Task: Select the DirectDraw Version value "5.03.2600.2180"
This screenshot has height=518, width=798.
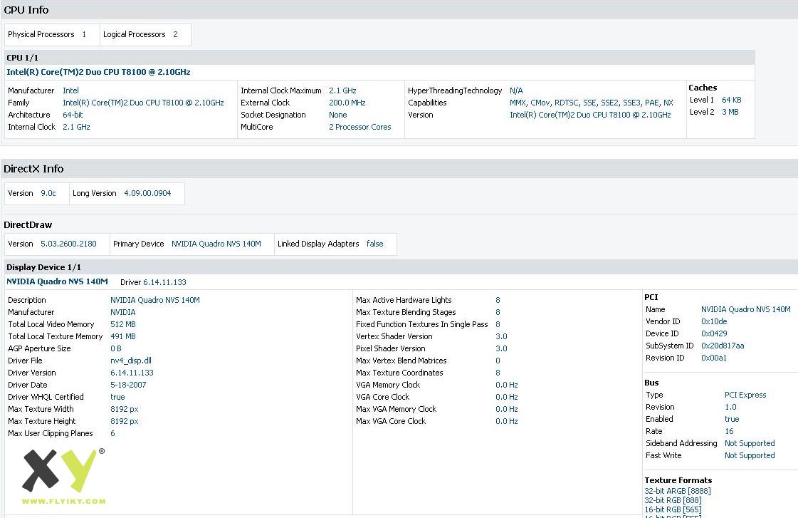Action: click(x=69, y=244)
